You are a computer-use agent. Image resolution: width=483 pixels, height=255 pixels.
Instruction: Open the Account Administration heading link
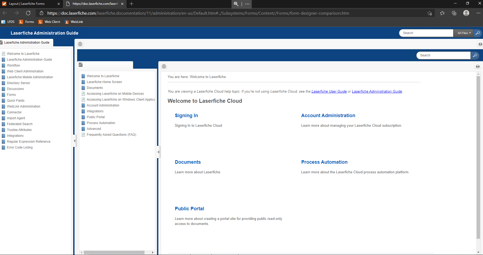(x=328, y=116)
